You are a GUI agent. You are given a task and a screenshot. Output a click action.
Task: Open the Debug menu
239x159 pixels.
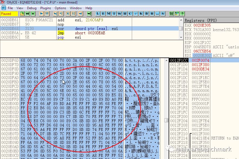pyautogui.click(x=32, y=8)
